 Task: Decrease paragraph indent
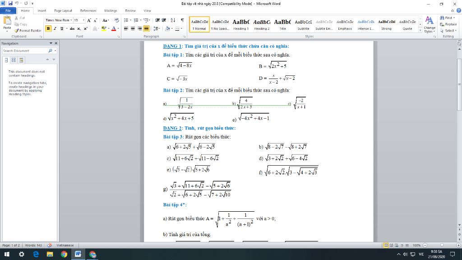click(x=157, y=20)
